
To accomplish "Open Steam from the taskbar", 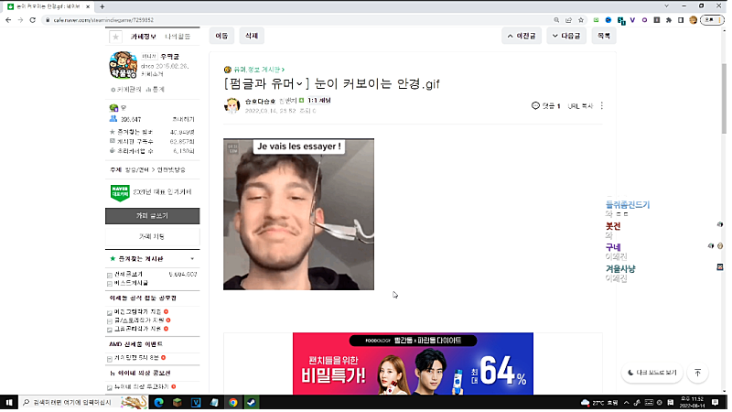I will [251, 402].
